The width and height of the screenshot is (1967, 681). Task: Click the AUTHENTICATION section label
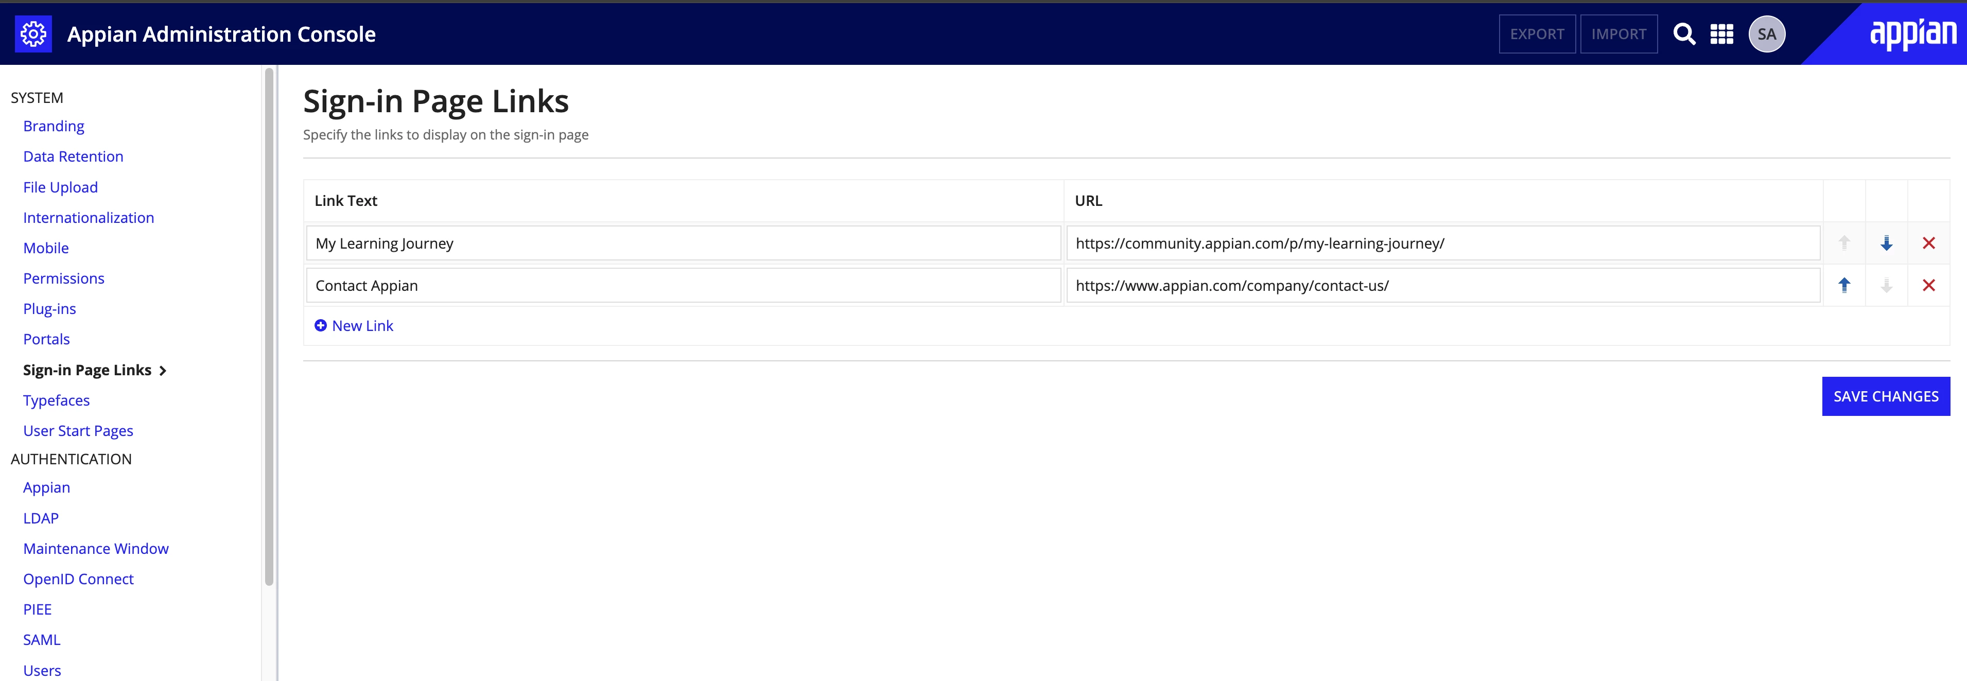click(71, 459)
